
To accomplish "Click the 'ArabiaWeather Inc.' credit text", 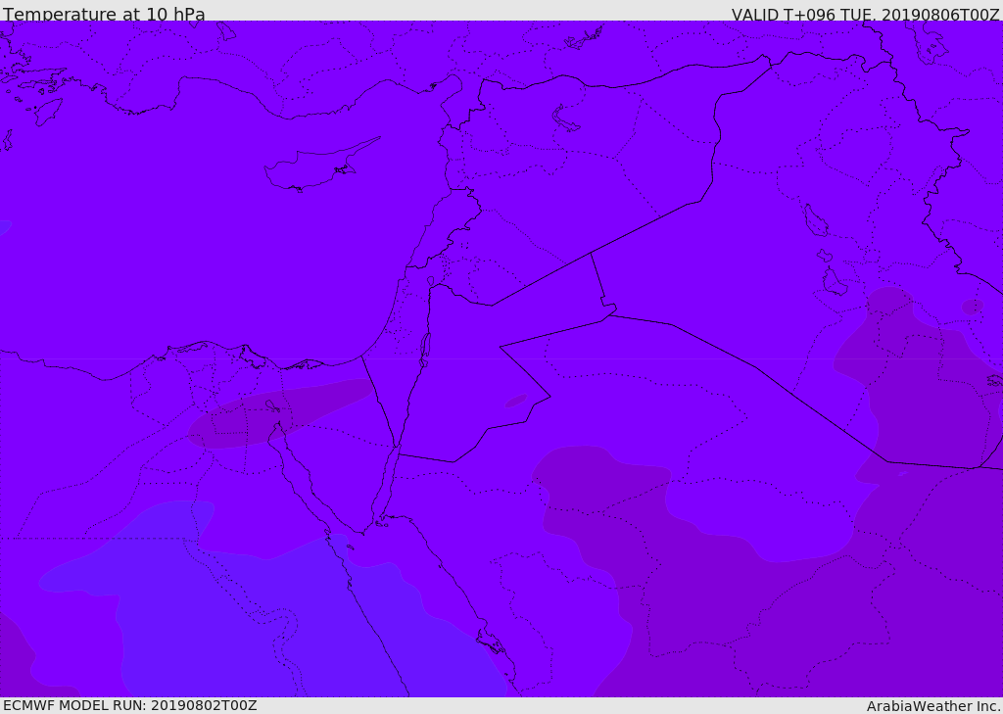I will pos(933,706).
